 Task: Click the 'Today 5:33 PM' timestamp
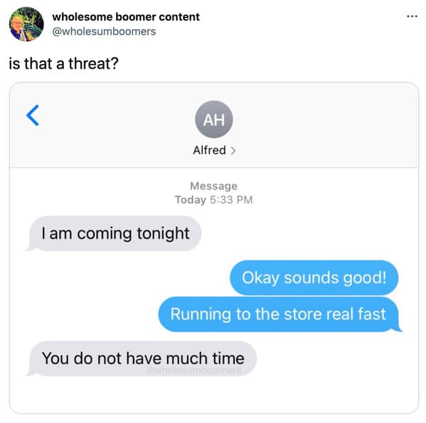point(214,200)
